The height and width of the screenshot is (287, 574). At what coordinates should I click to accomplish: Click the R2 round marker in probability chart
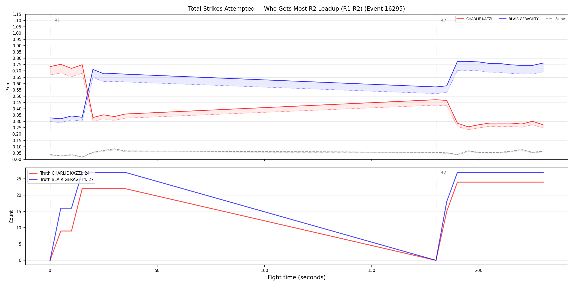[443, 20]
